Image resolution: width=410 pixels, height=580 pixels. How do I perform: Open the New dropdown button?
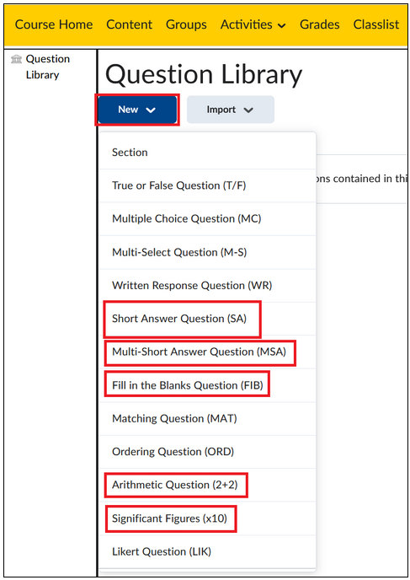137,110
